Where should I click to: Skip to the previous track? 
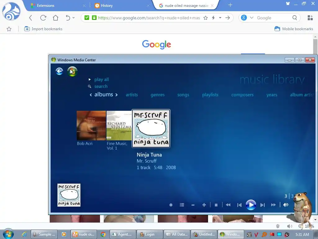(239, 205)
